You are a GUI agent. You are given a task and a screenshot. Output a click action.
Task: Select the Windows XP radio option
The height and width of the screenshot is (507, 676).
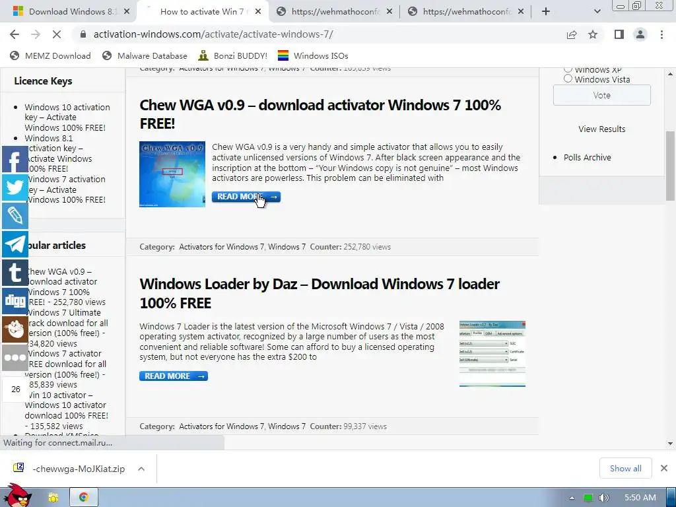[x=568, y=69]
